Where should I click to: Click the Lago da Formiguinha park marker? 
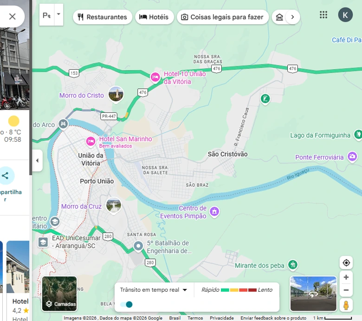[358, 135]
